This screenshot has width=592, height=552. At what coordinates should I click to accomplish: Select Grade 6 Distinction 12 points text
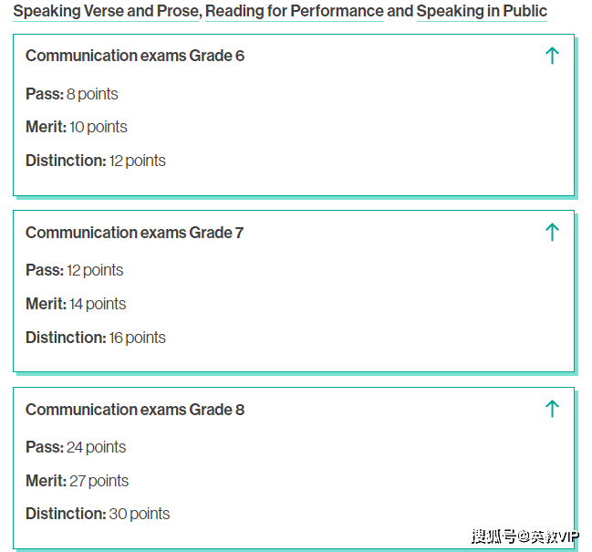96,161
